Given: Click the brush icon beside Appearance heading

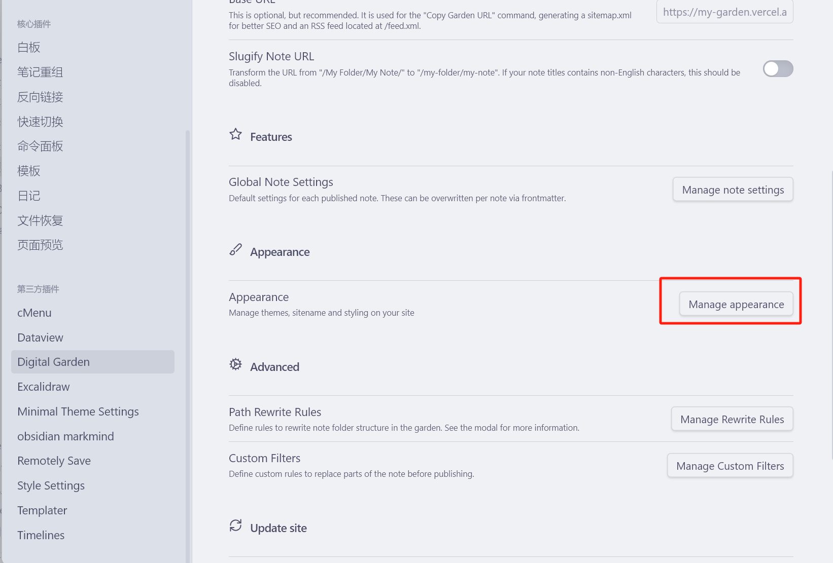Looking at the screenshot, I should pyautogui.click(x=235, y=250).
